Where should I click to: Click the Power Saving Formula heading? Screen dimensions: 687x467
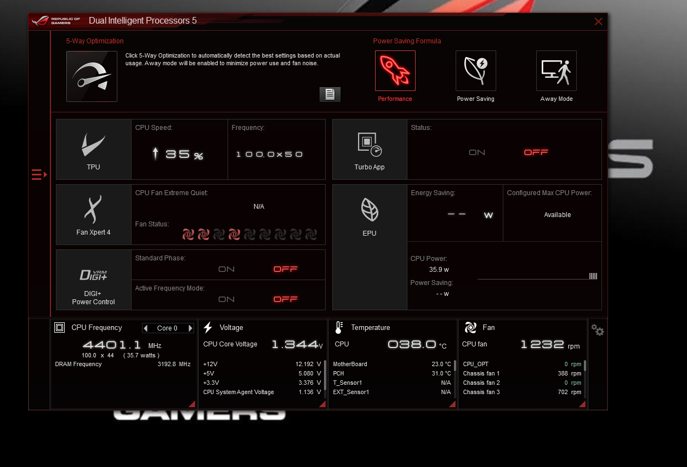[x=407, y=41]
